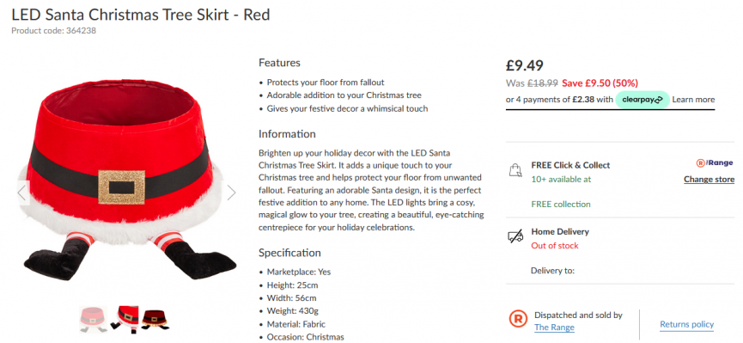This screenshot has height=343, width=743.
Task: Click the orange Range R seller logo
Action: point(518,319)
